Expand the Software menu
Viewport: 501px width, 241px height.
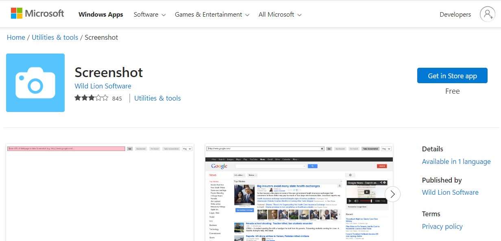coord(150,15)
